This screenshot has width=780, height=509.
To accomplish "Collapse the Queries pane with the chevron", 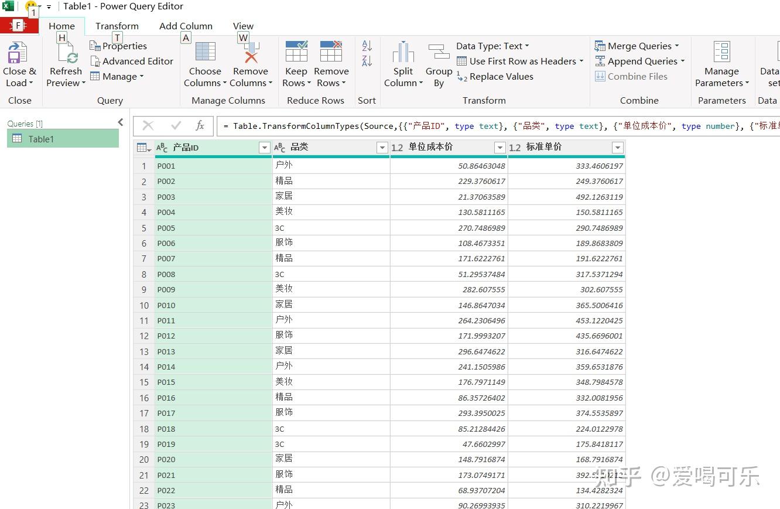I will (121, 122).
